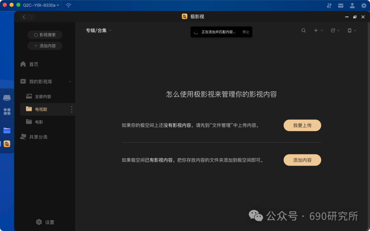Open the view layout dropdown icon
370x231 pixels.
pos(352,30)
